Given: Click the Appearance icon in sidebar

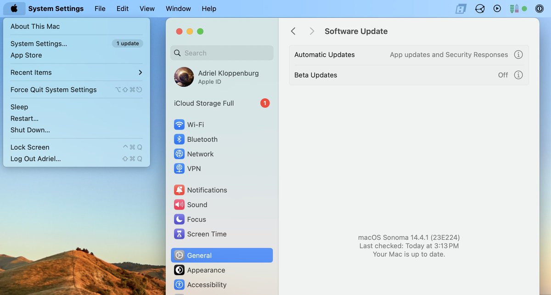Looking at the screenshot, I should click(179, 270).
